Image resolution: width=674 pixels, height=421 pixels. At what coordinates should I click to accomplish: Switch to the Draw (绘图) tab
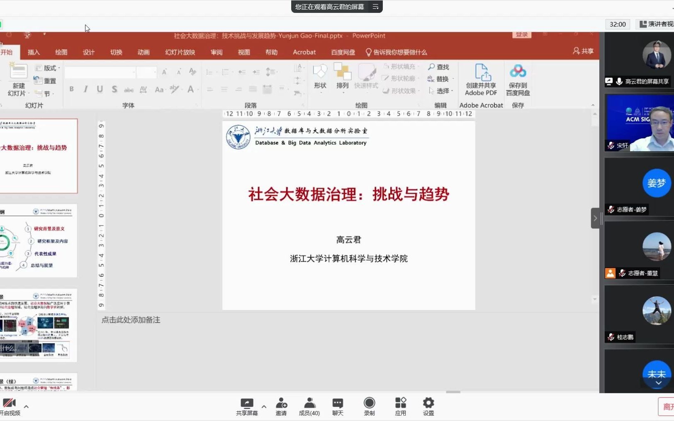click(x=61, y=52)
